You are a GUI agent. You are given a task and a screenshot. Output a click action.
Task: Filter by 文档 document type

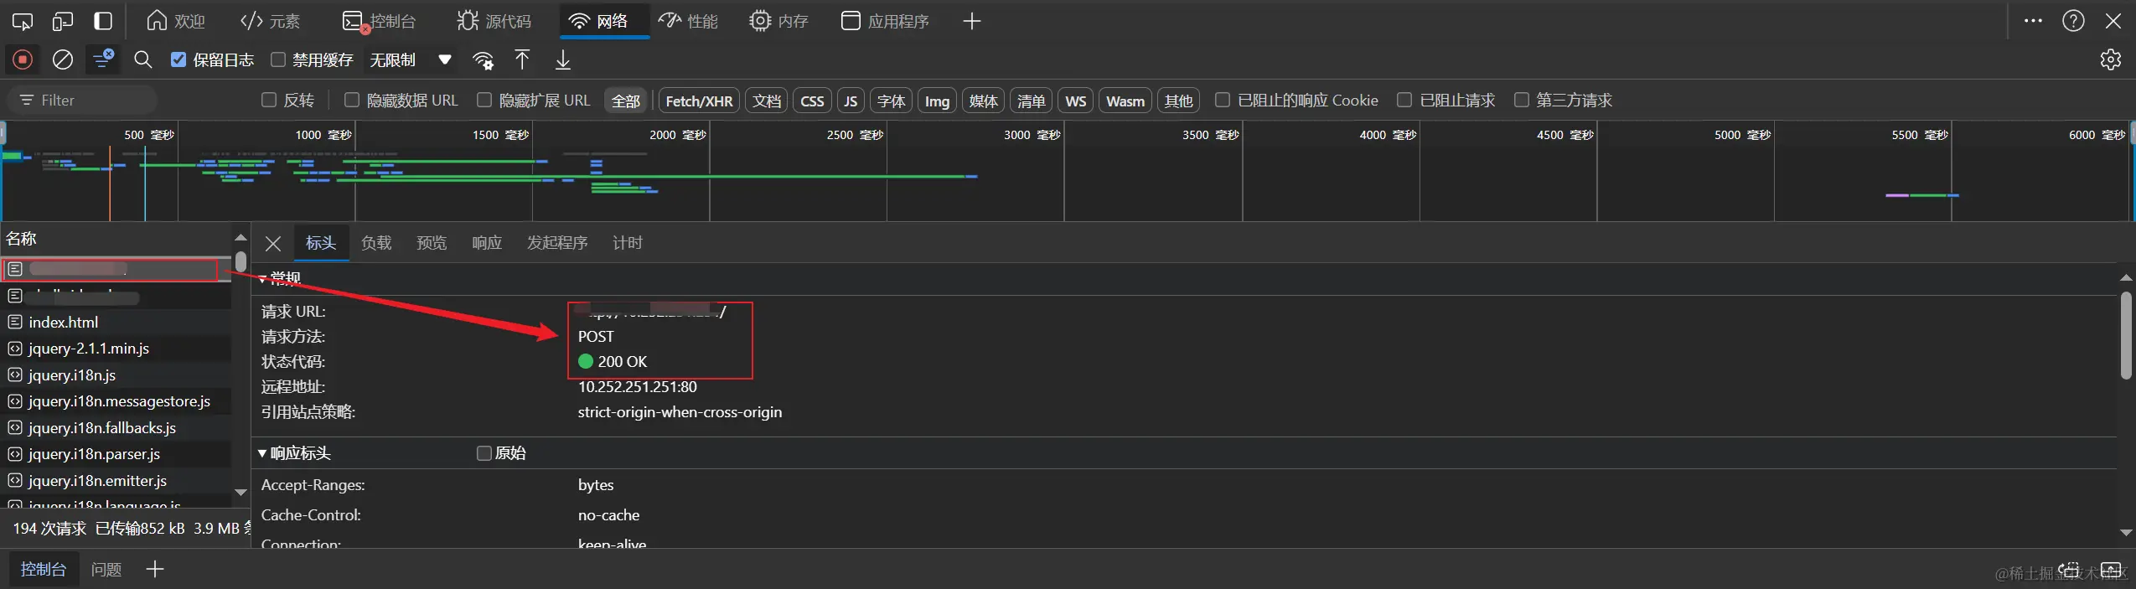767,101
